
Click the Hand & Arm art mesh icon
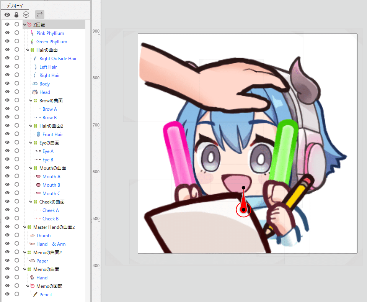(x=32, y=244)
